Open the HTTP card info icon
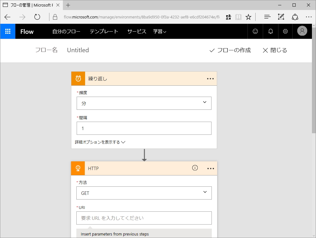This screenshot has height=238, width=316. click(x=195, y=168)
